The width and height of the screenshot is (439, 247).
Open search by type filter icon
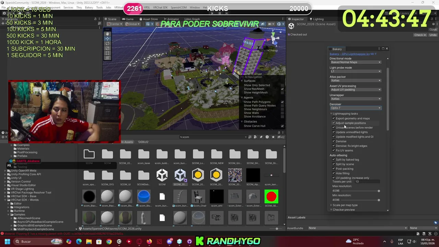point(256,137)
